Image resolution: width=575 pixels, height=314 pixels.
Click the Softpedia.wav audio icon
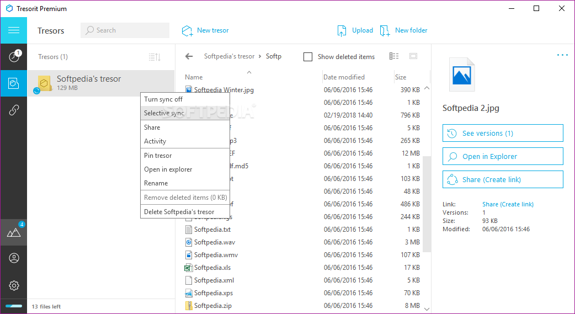(189, 242)
